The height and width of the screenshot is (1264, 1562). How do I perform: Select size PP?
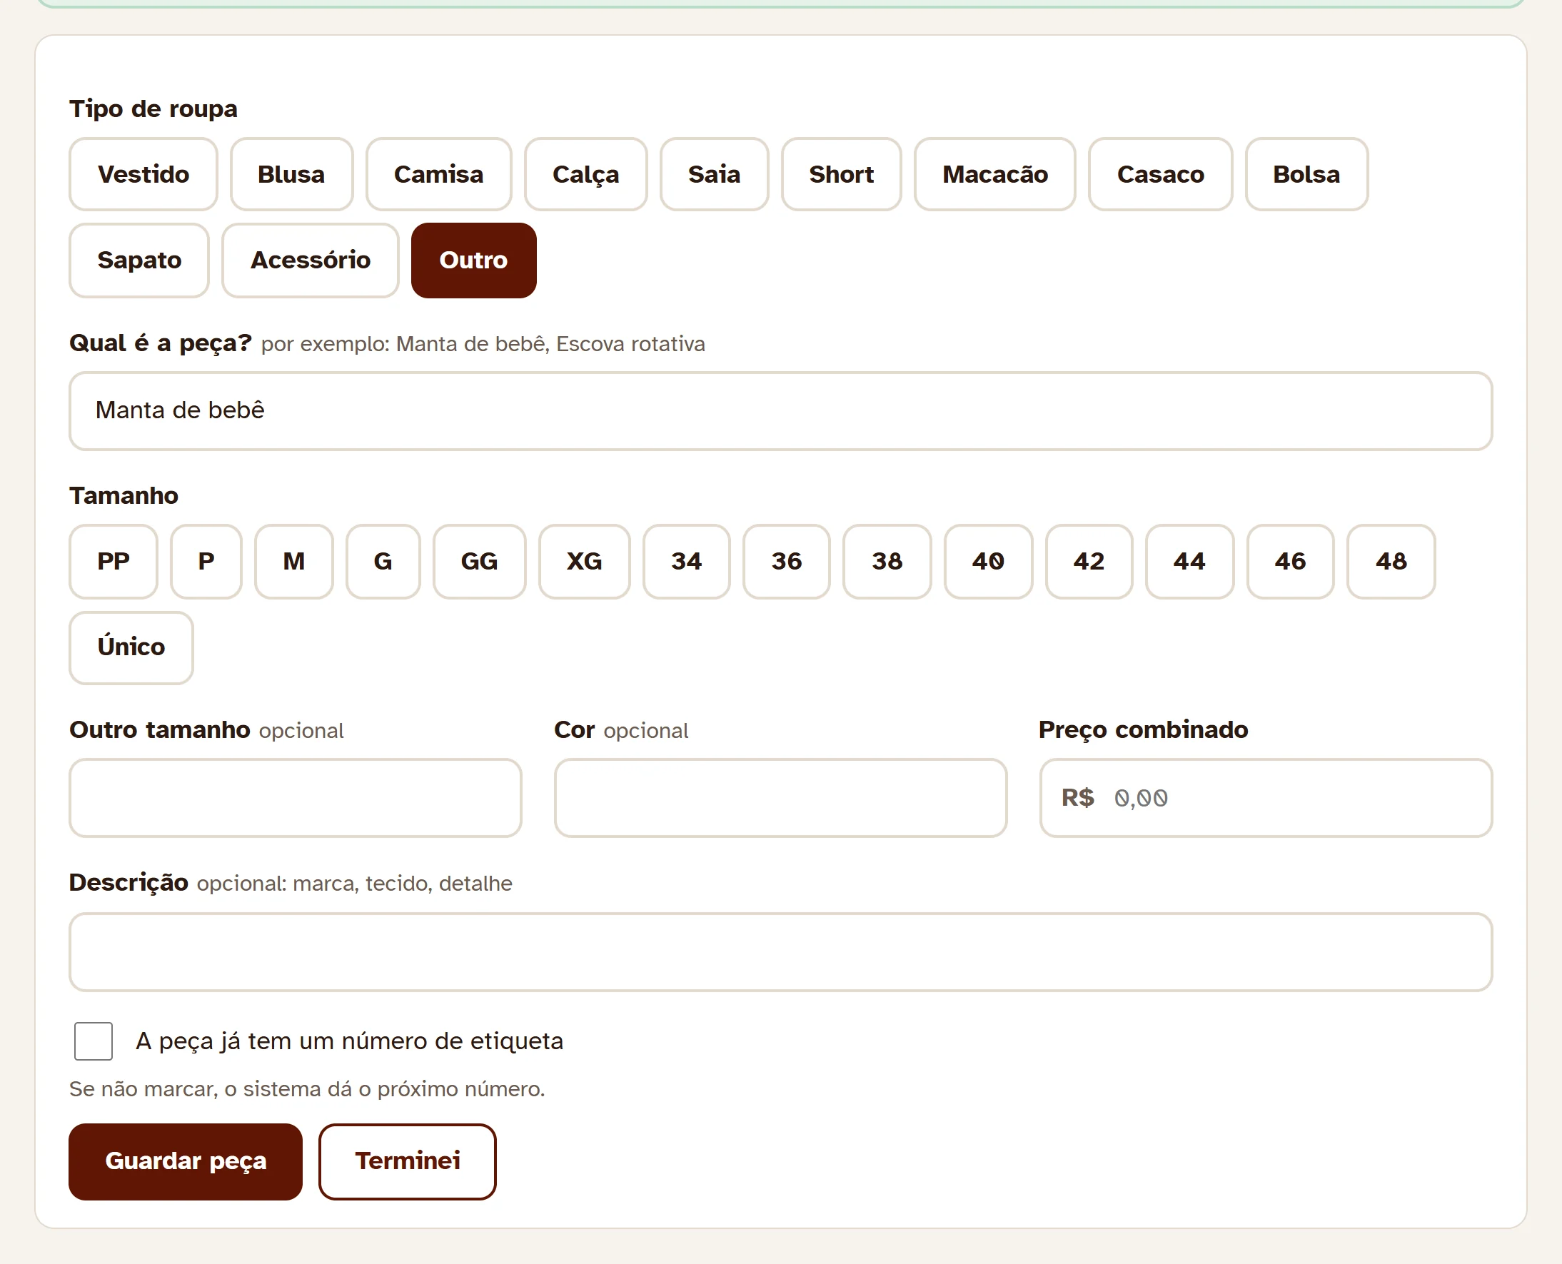point(114,562)
